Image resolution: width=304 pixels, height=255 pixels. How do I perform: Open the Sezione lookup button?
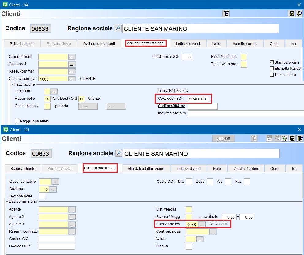[53, 189]
